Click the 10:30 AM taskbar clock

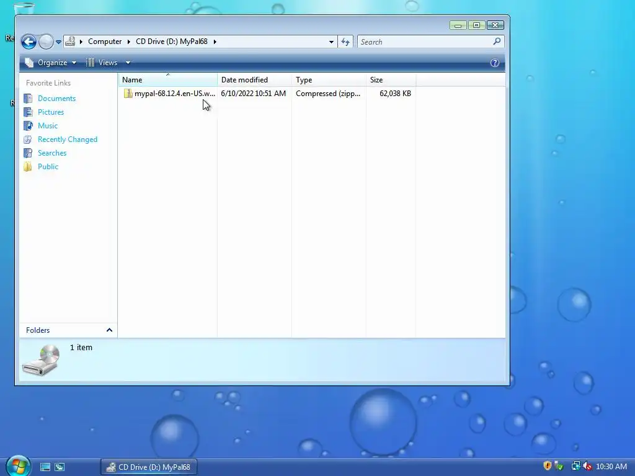coord(611,466)
